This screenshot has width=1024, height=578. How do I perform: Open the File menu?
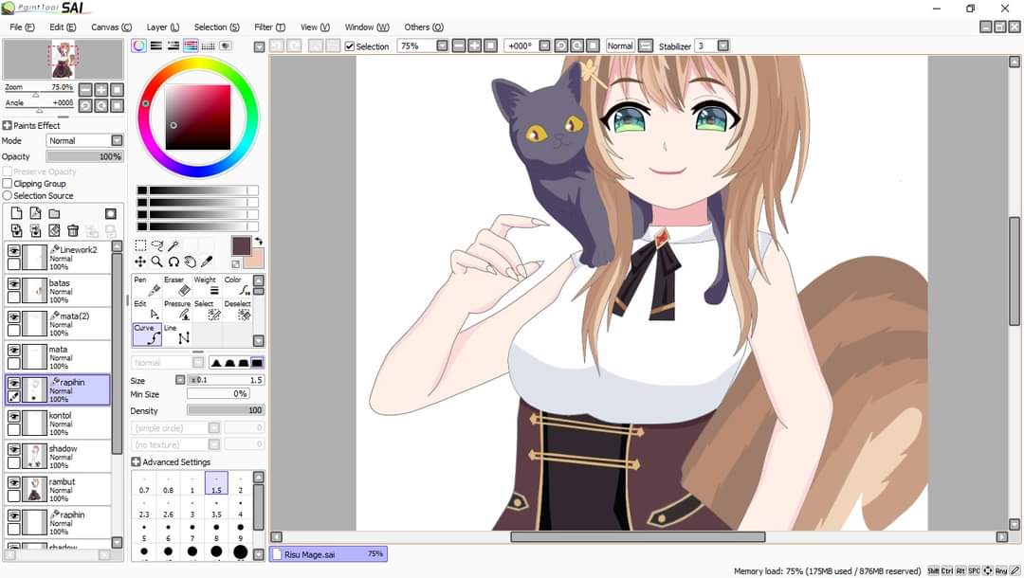point(22,27)
